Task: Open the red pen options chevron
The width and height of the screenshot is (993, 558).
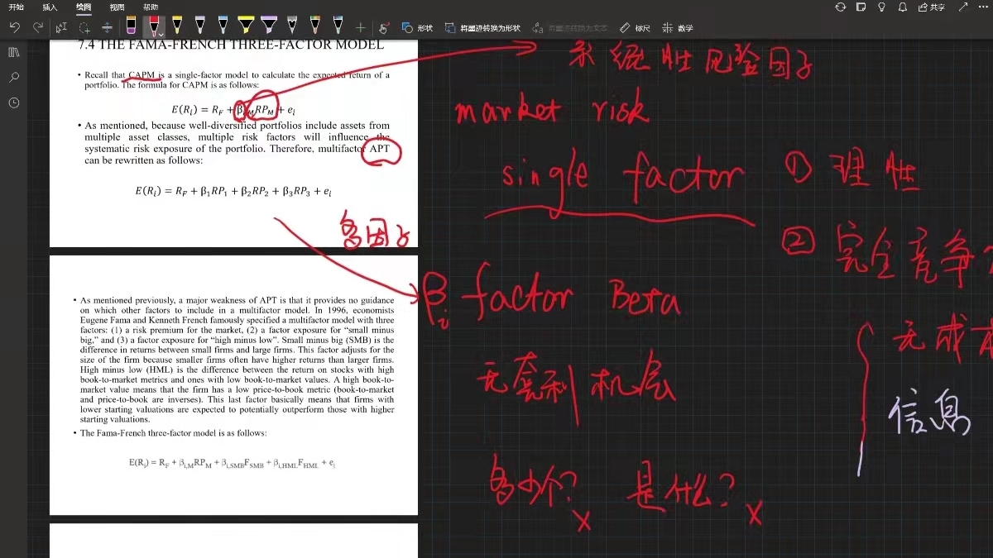Action: coord(161,34)
